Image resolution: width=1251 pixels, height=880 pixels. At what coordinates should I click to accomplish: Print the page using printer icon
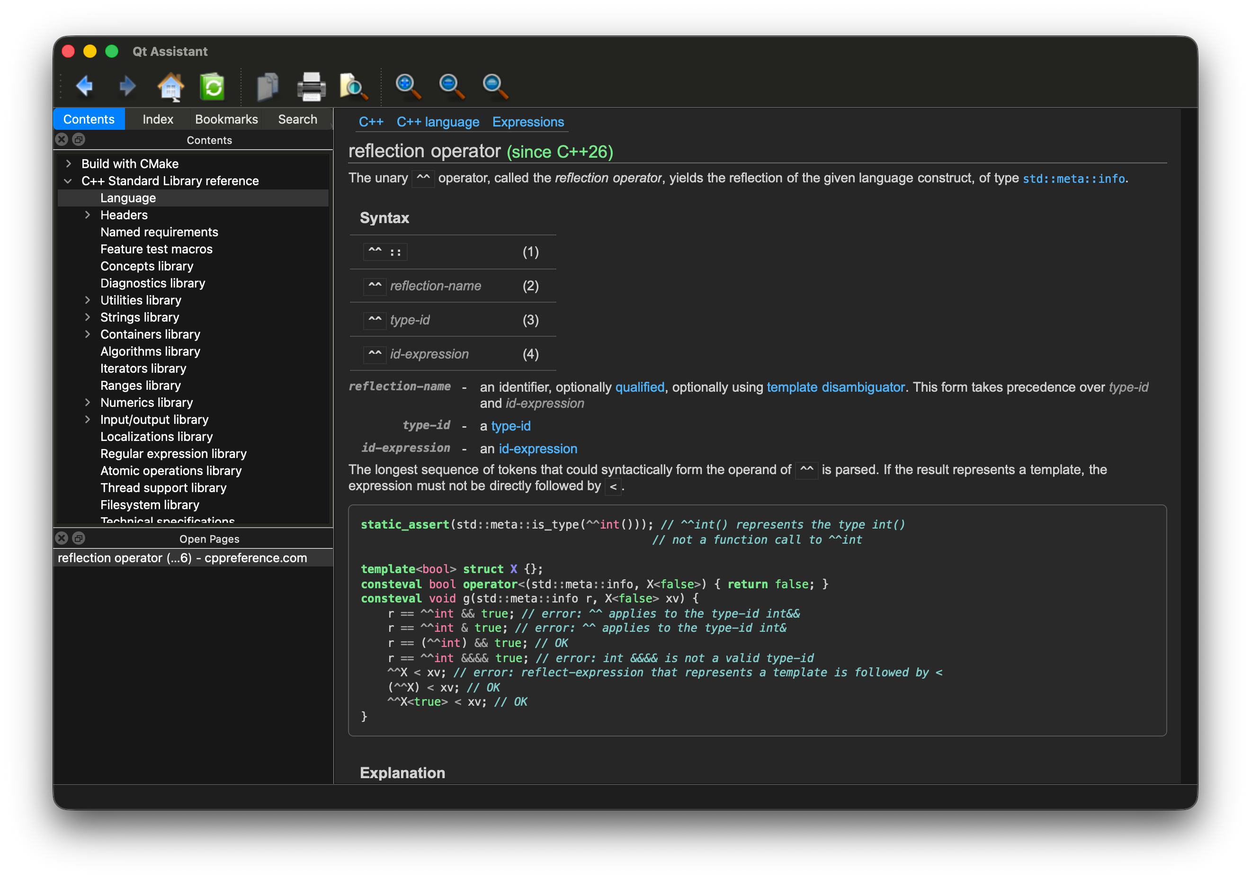pyautogui.click(x=311, y=86)
